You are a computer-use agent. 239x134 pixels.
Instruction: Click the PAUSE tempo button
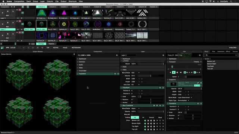coord(65,48)
